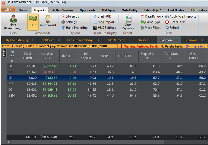This screenshot has height=145, width=208.
Task: Click the Hold'em Manager 2 logo
Action: coord(3,3)
